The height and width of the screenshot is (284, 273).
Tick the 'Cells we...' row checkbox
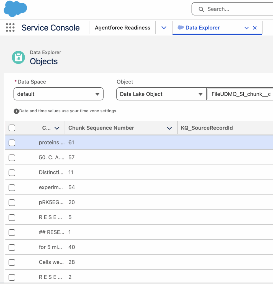[12, 262]
